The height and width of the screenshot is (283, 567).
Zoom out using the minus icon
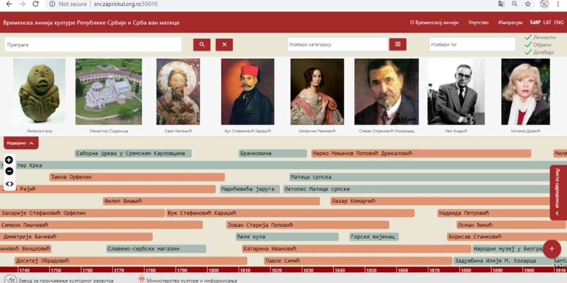pyautogui.click(x=9, y=172)
